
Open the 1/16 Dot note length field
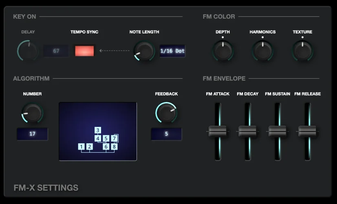click(172, 51)
